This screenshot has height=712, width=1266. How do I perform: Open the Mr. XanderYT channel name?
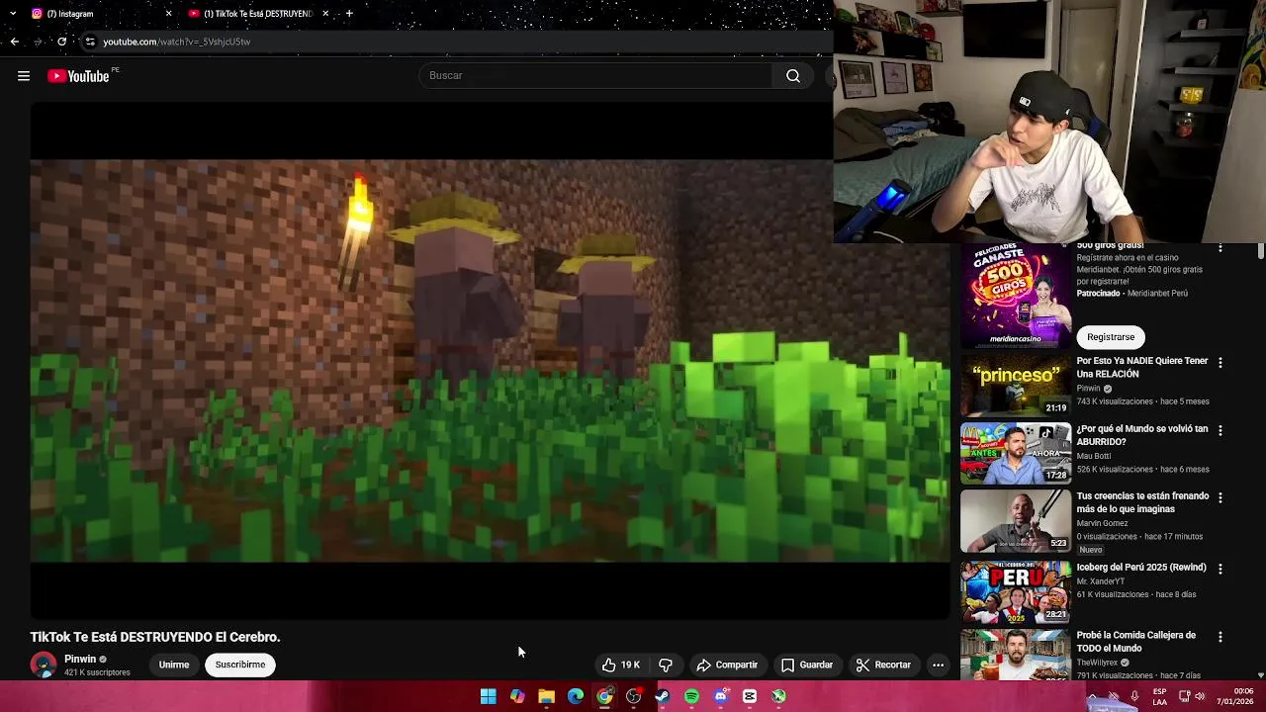click(1101, 581)
